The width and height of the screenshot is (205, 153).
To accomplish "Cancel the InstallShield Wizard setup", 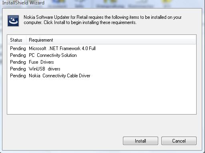I will pyautogui.click(x=179, y=141).
